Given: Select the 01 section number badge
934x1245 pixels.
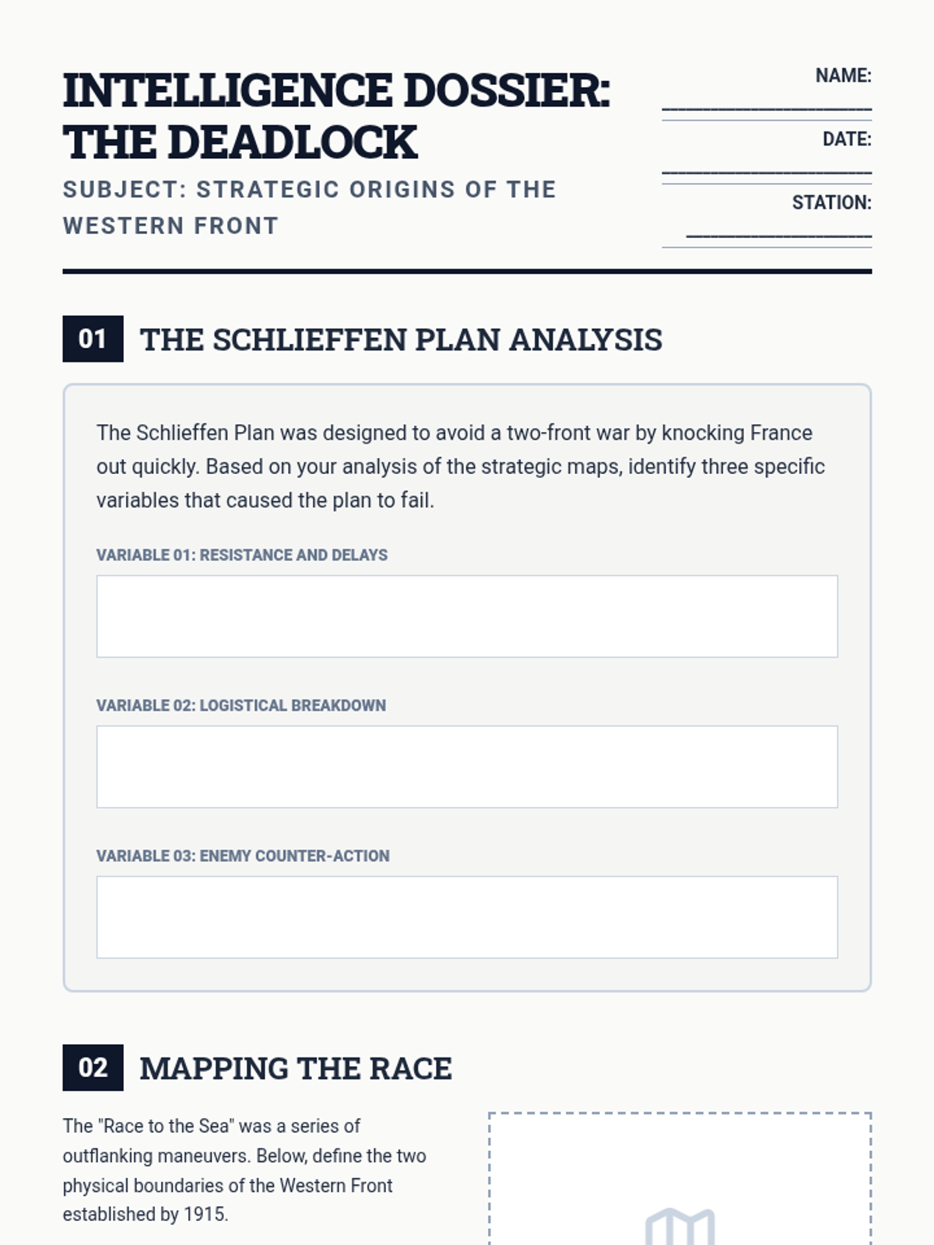Looking at the screenshot, I should [x=93, y=338].
